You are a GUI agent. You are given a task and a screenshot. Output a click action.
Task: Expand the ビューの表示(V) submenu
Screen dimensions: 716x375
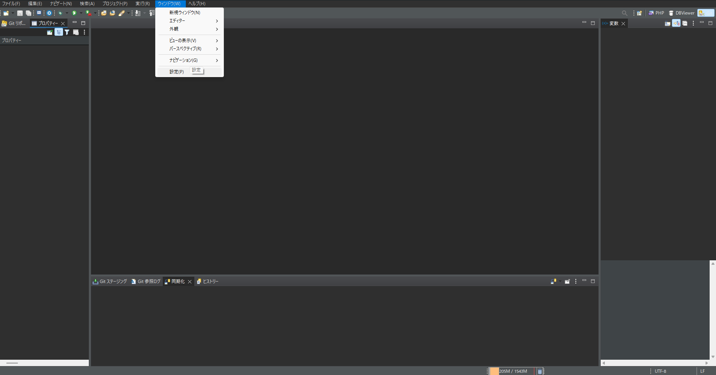click(x=190, y=41)
